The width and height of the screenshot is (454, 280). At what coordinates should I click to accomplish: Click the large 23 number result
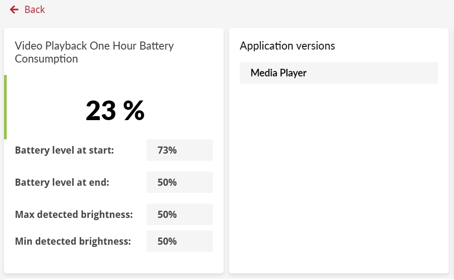coord(101,110)
